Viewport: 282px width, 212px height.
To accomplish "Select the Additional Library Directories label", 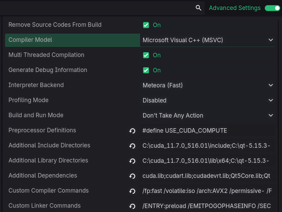I will click(48, 161).
